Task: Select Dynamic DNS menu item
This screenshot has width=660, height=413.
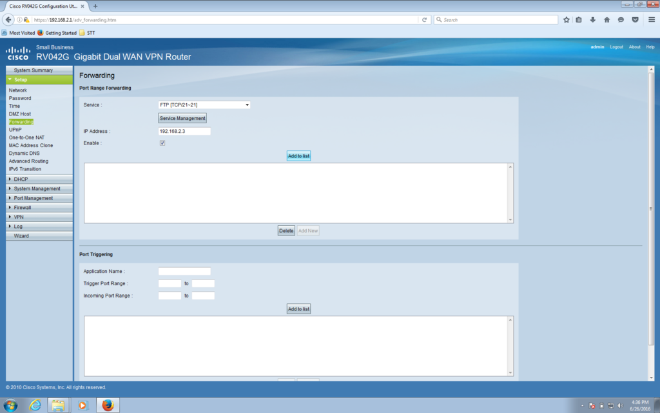Action: [24, 154]
